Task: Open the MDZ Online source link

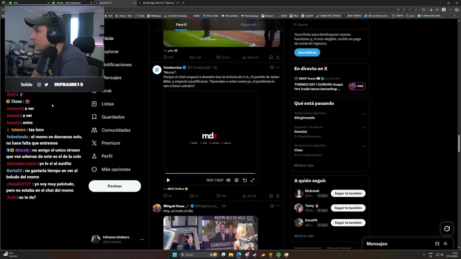Action: pyautogui.click(x=176, y=189)
